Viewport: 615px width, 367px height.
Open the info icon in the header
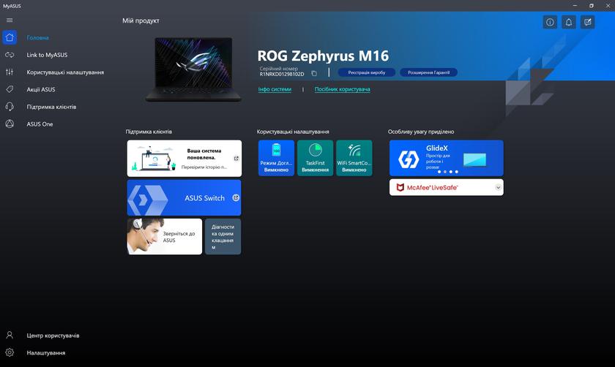coord(550,22)
